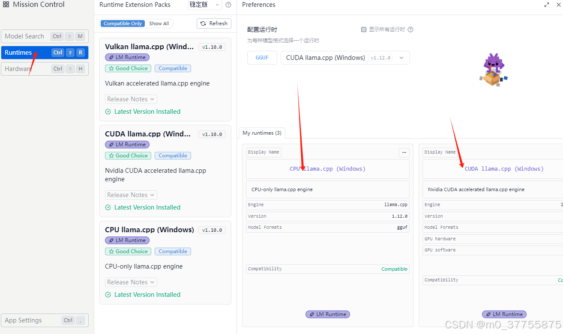The width and height of the screenshot is (563, 334).
Task: Click Compatible tag on CPU pack card
Action: (x=173, y=251)
